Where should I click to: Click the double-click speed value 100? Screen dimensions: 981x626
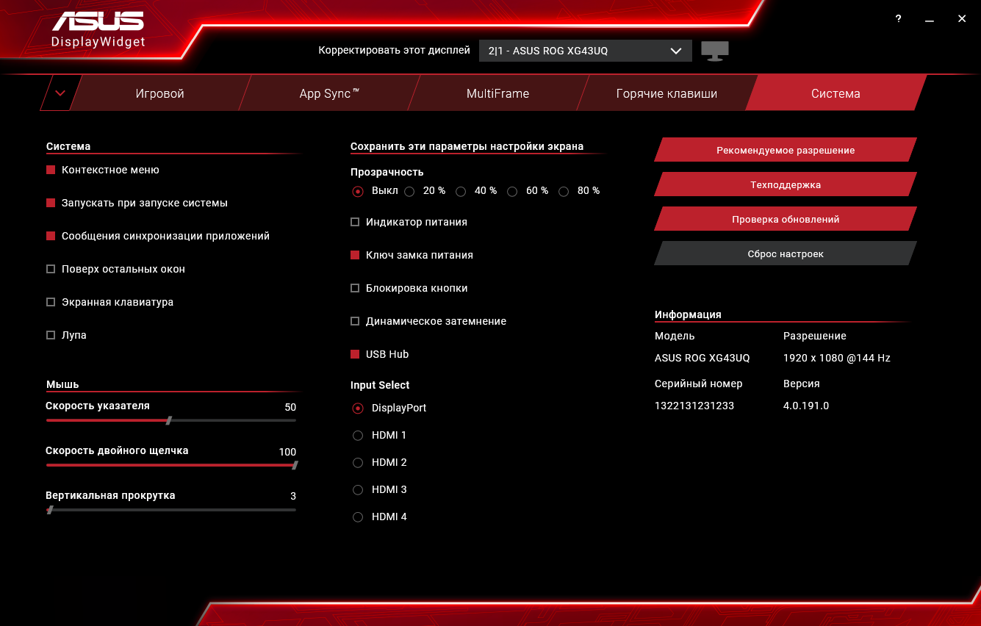tap(287, 452)
